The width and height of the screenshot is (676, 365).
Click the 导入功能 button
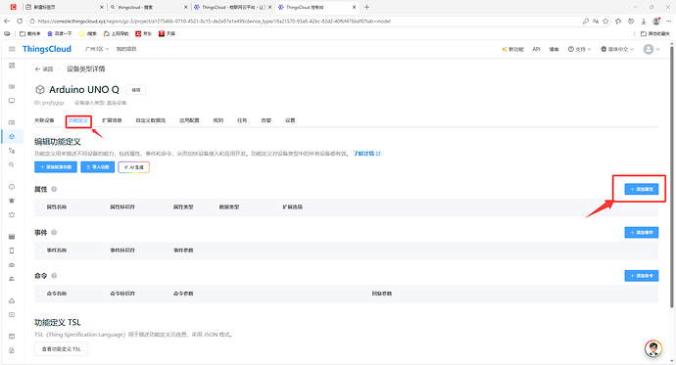click(97, 167)
